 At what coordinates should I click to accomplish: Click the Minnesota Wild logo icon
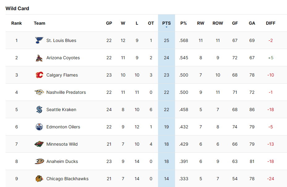pos(39,144)
